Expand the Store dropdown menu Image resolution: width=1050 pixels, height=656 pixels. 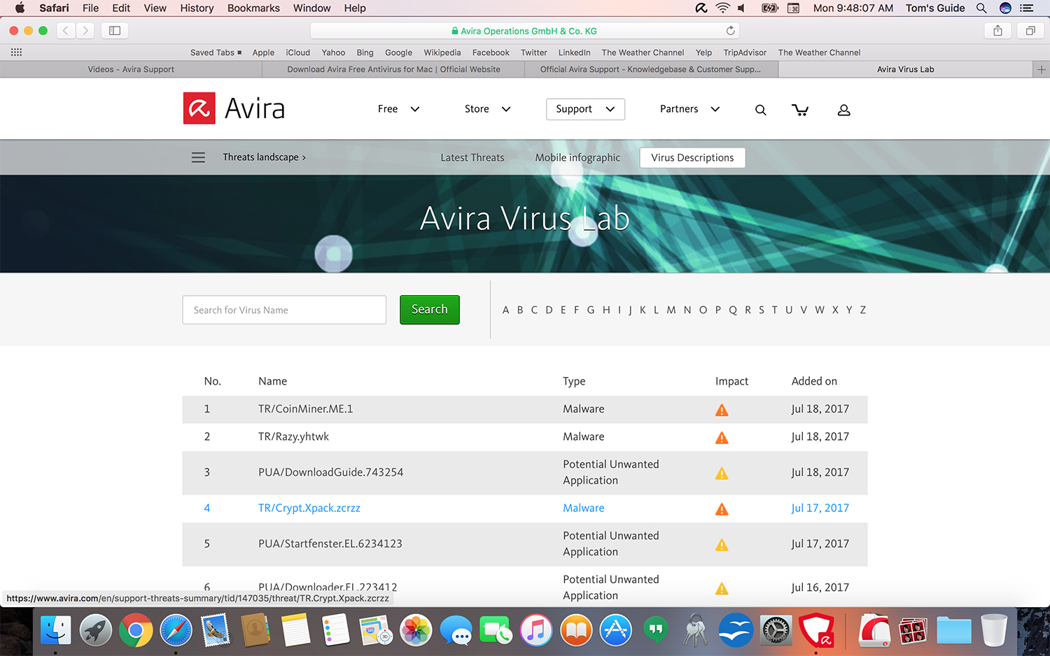[x=488, y=109]
